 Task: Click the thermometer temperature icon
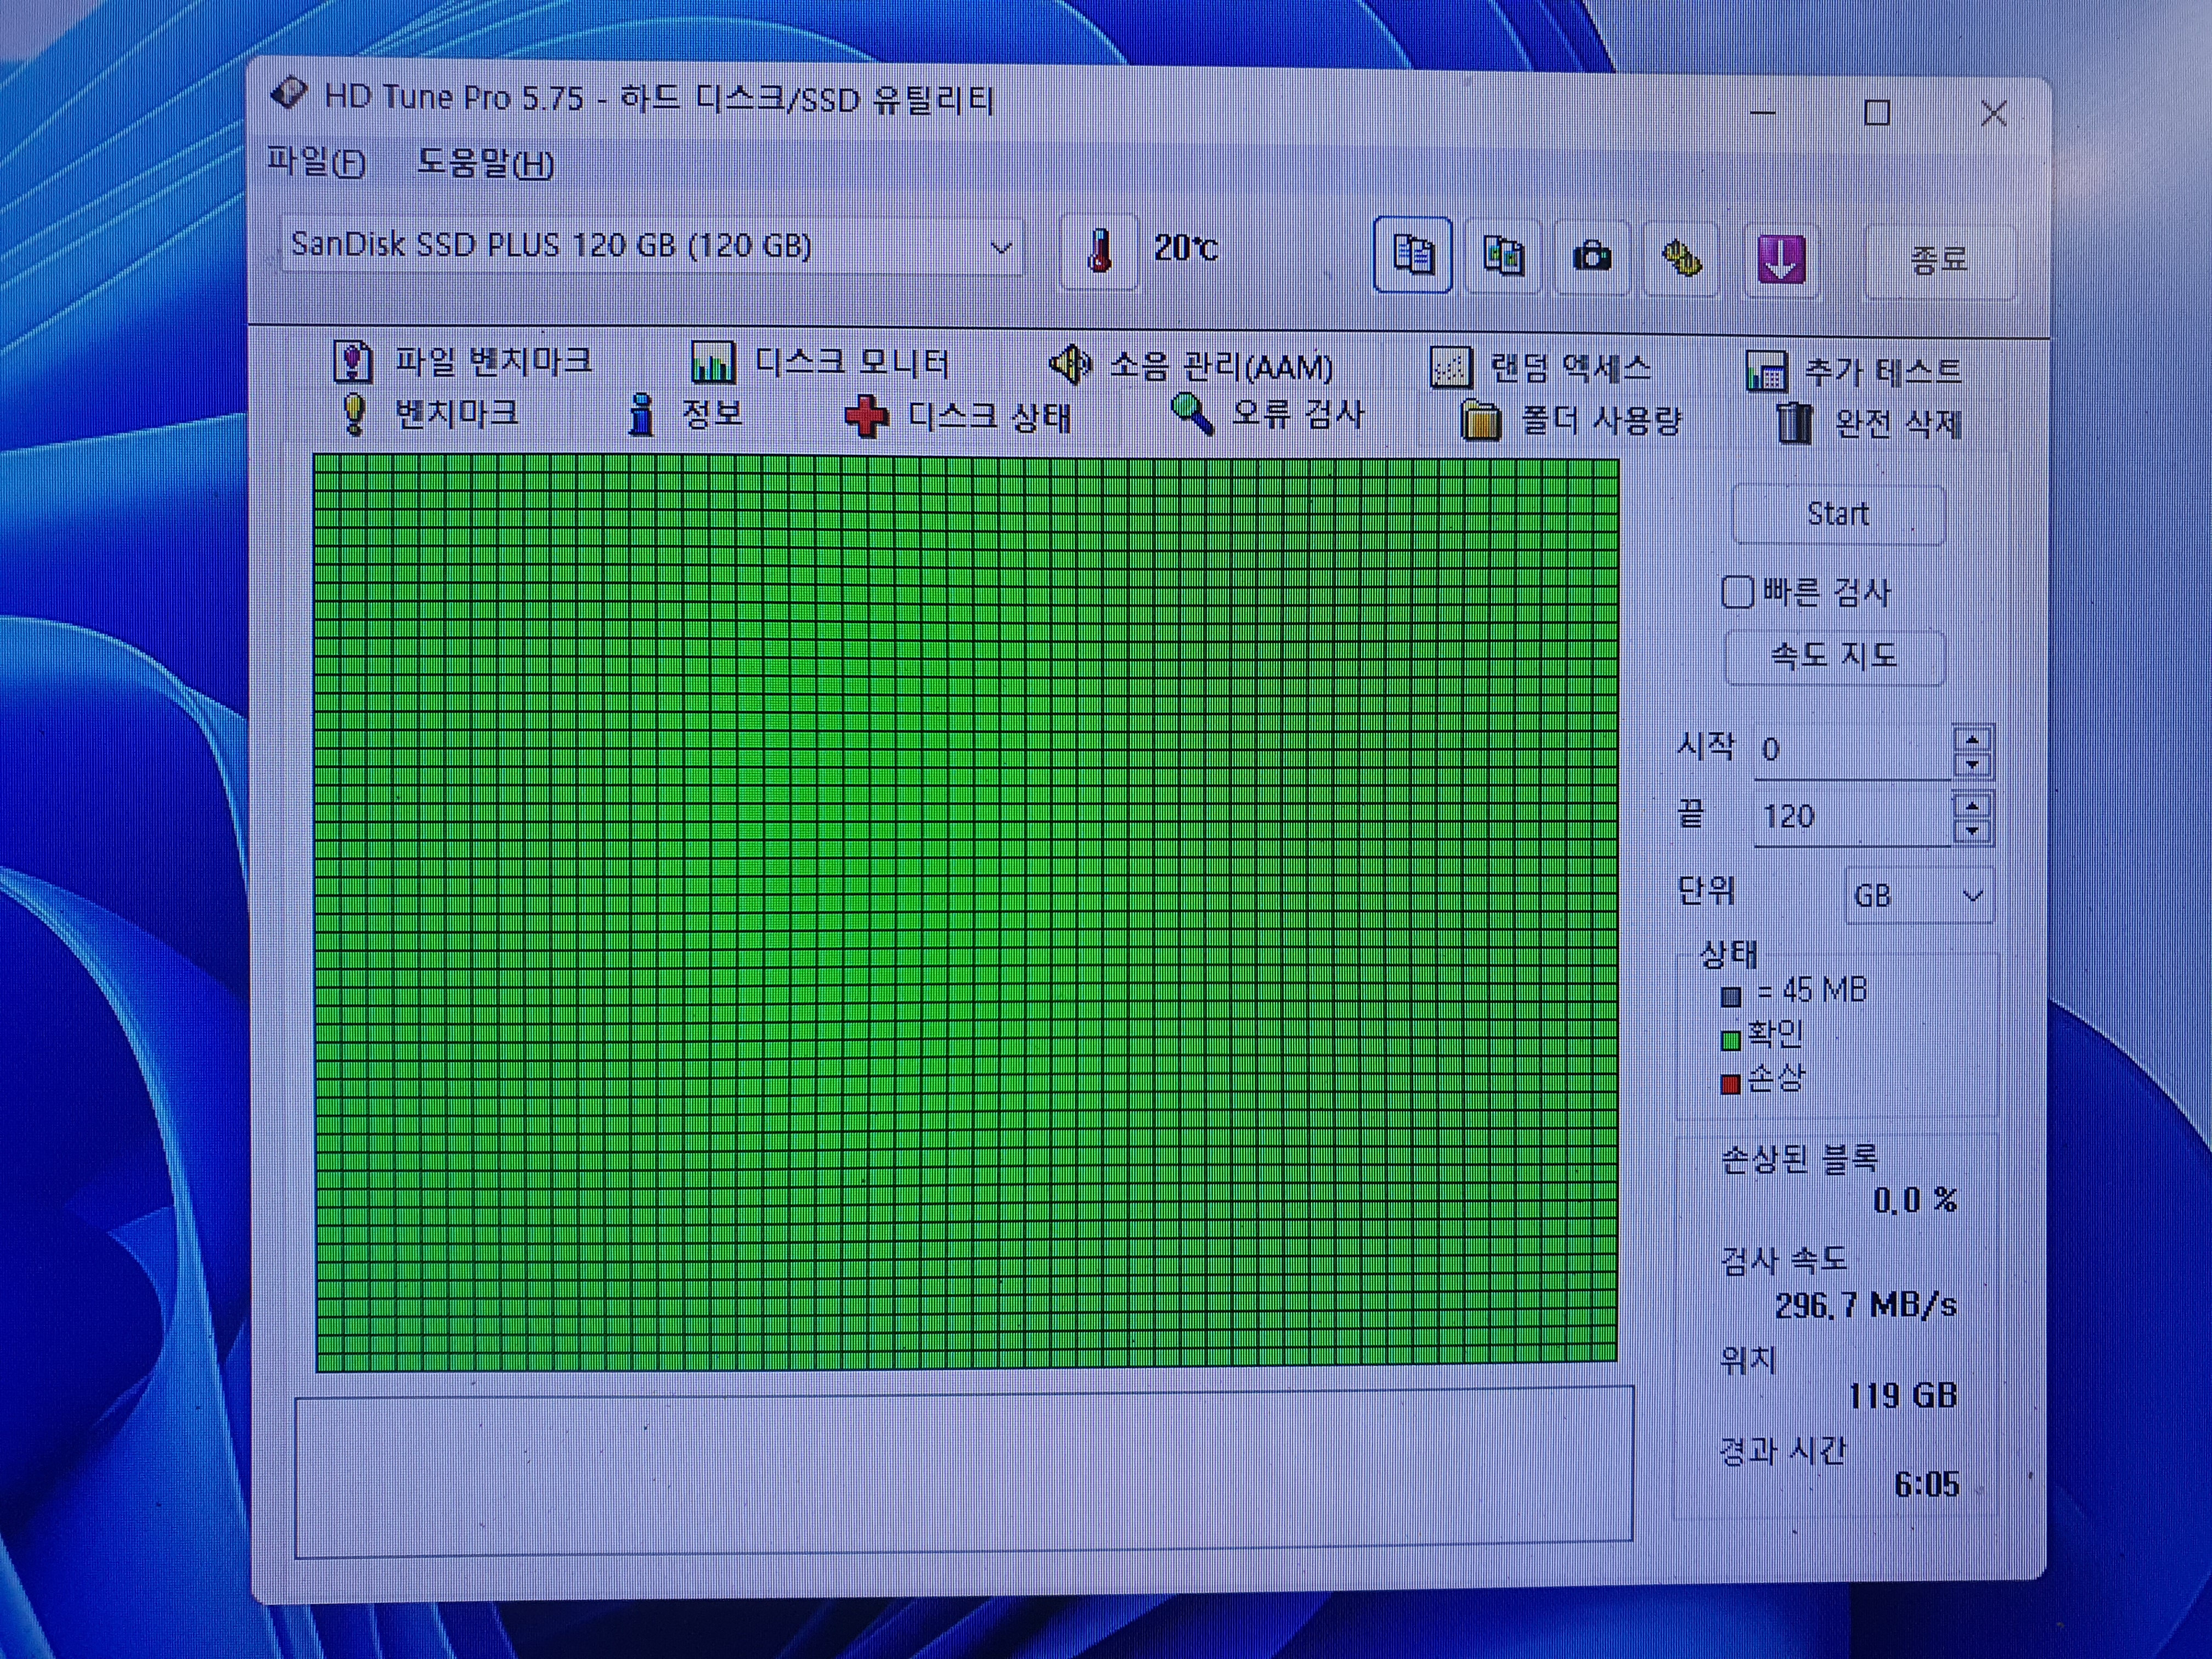point(1098,250)
